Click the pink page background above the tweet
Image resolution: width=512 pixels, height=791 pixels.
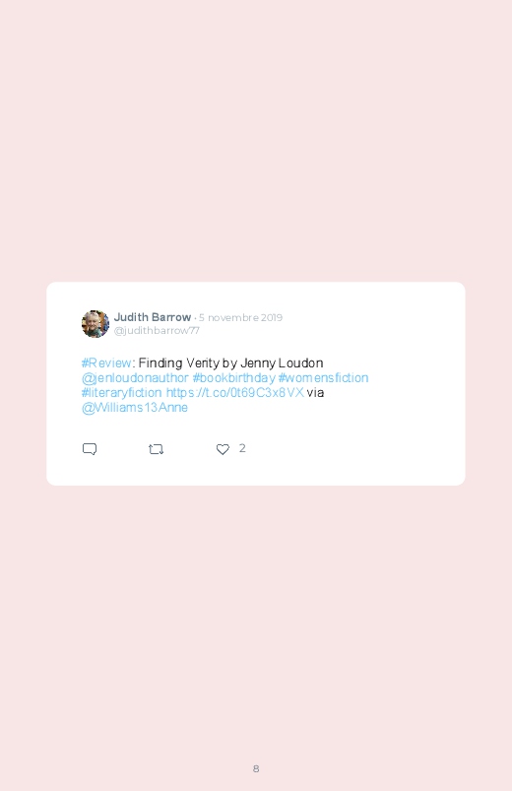pos(256,141)
